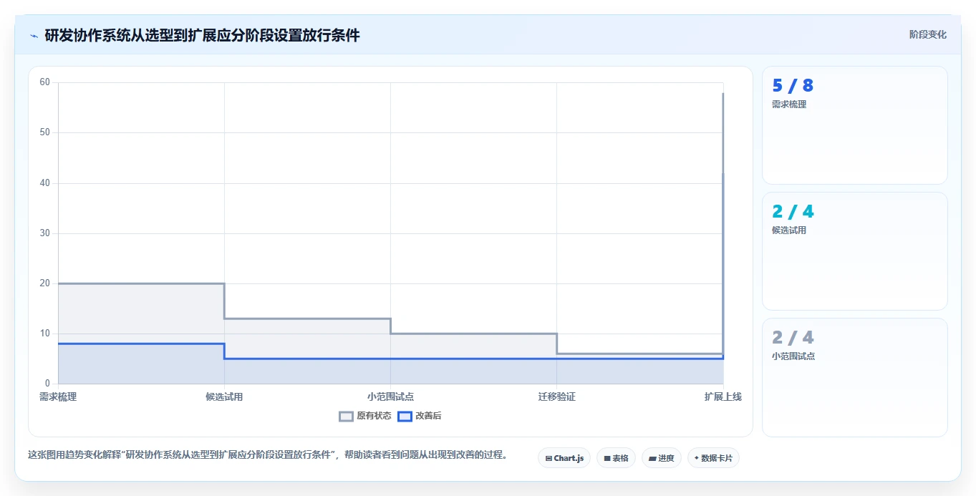The image size is (976, 496).
Task: Click the blue 改善后 legend swatch
Action: click(x=405, y=416)
